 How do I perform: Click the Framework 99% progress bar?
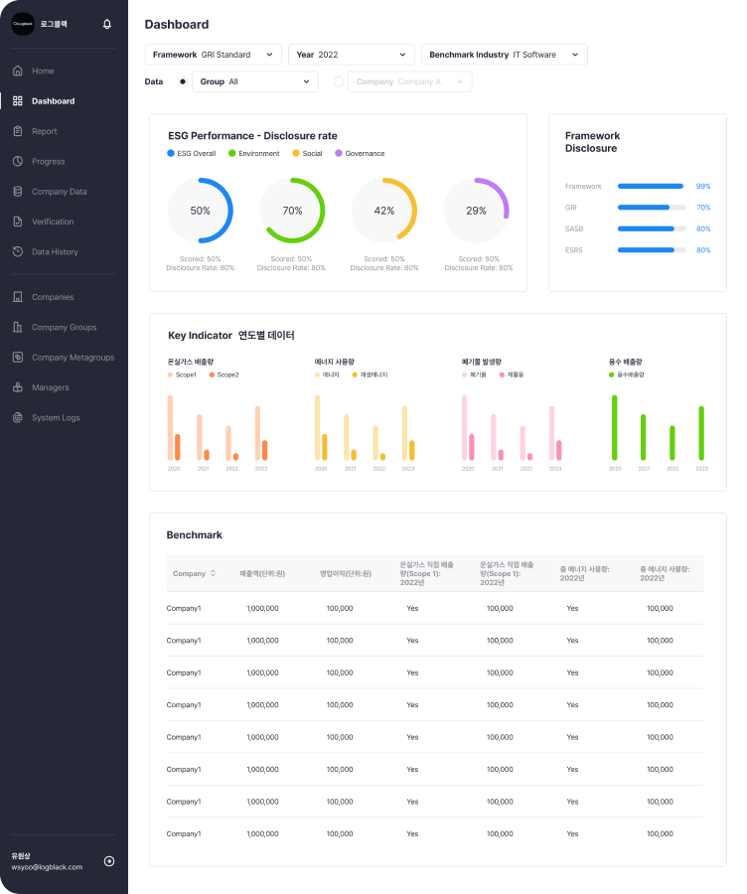point(652,187)
